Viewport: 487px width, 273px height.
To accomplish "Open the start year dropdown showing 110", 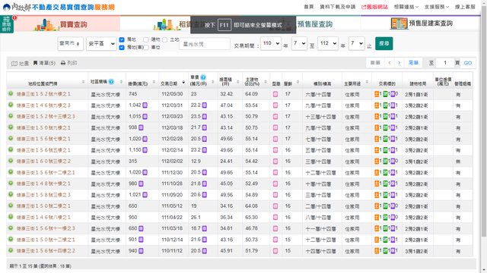I will click(271, 43).
